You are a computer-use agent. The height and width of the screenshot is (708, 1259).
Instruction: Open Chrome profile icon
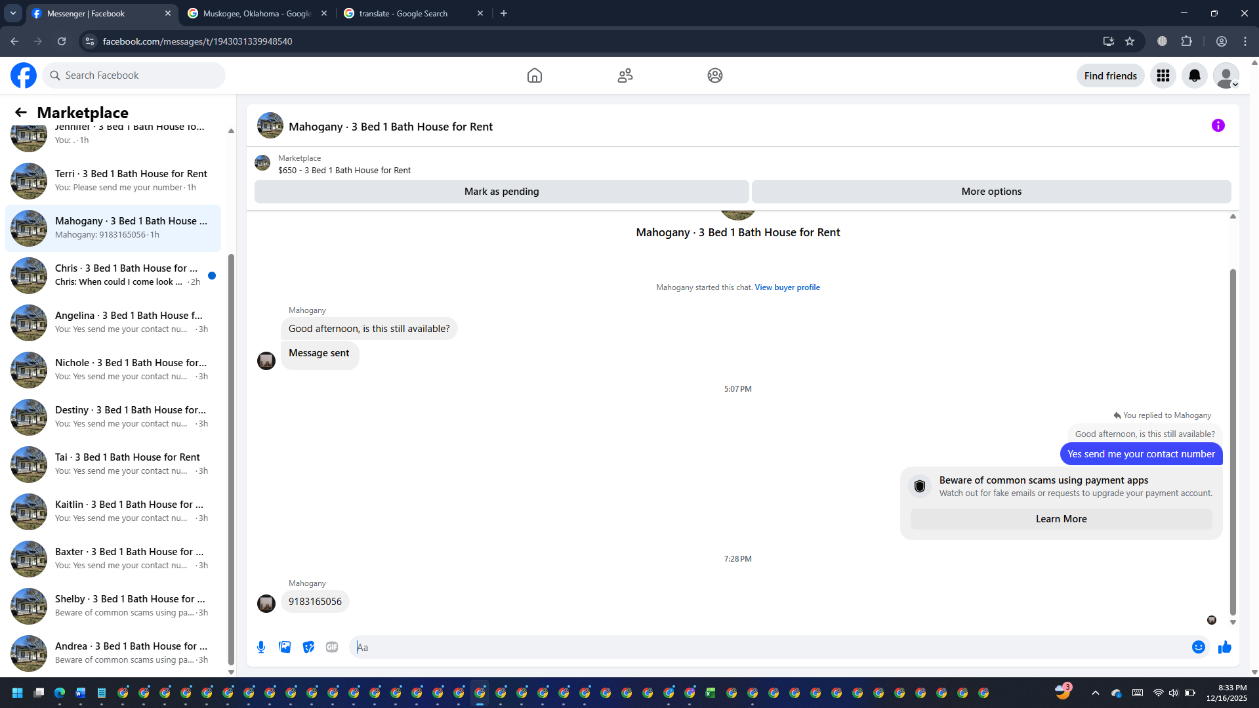(1222, 41)
